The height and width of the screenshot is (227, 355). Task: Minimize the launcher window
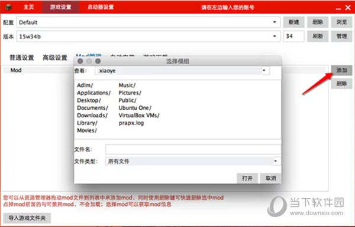(x=338, y=9)
